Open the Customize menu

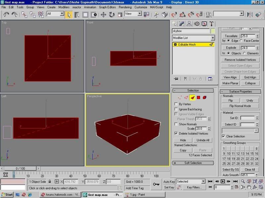[x=141, y=7]
